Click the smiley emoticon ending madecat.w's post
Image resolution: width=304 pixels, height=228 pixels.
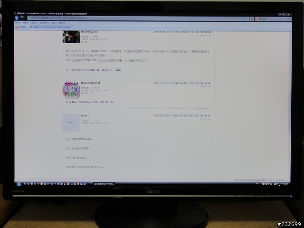click(118, 69)
